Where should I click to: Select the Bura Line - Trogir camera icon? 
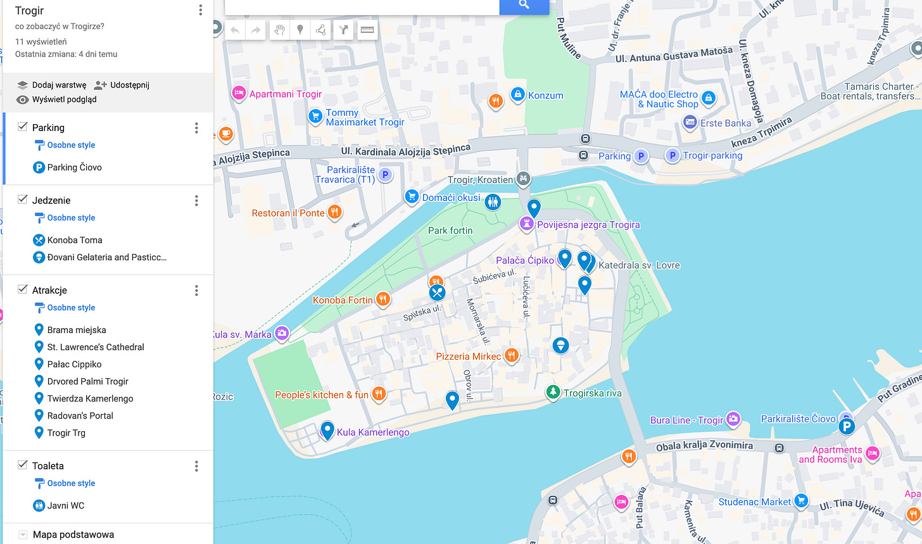point(733,419)
